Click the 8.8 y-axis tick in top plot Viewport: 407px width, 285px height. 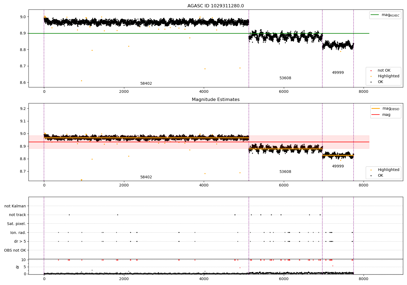click(x=22, y=50)
